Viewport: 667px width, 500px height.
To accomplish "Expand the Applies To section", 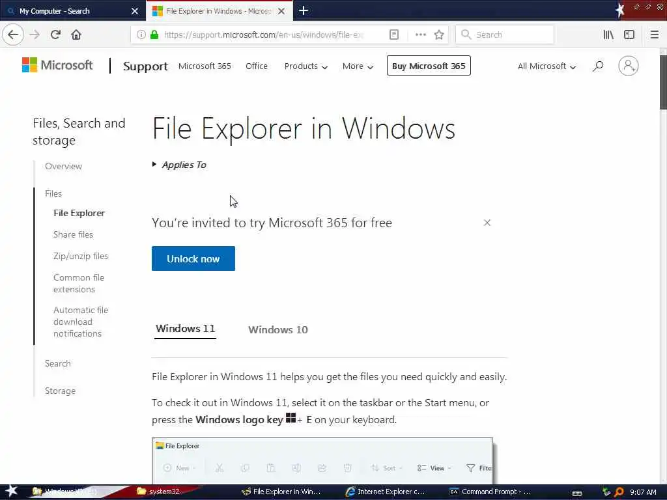I will [179, 165].
